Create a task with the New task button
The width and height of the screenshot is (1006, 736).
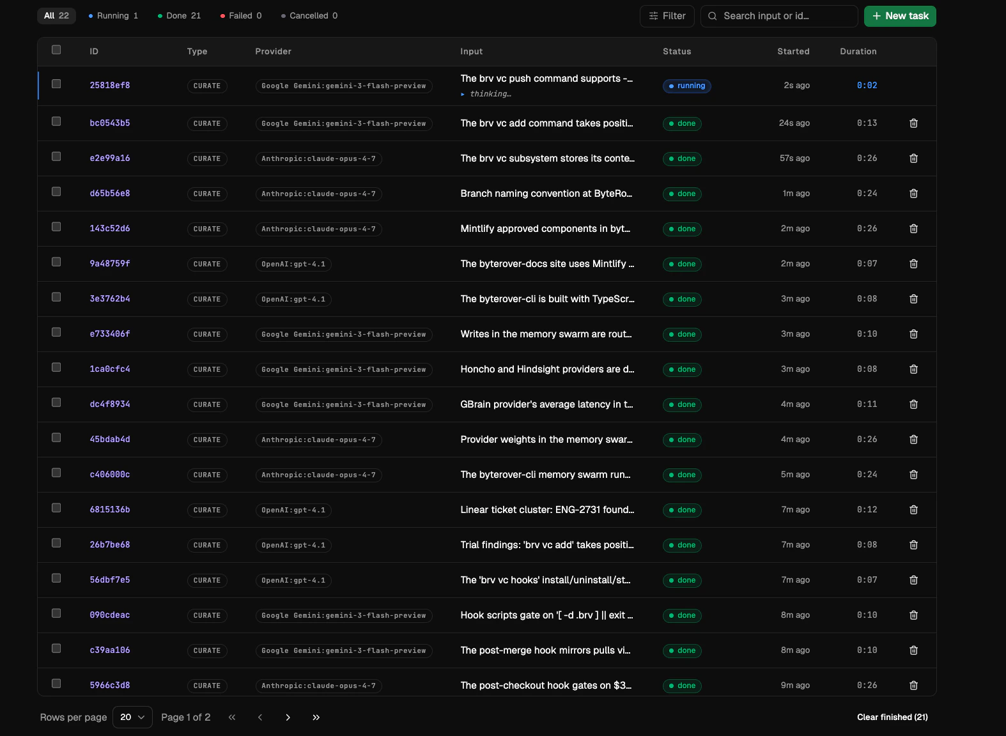(900, 16)
